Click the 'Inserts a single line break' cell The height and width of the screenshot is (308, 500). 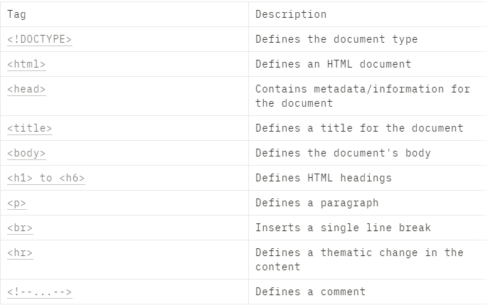coord(343,228)
